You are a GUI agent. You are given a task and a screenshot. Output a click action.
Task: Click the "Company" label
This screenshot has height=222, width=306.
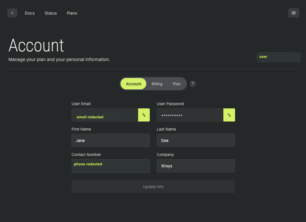(x=165, y=155)
